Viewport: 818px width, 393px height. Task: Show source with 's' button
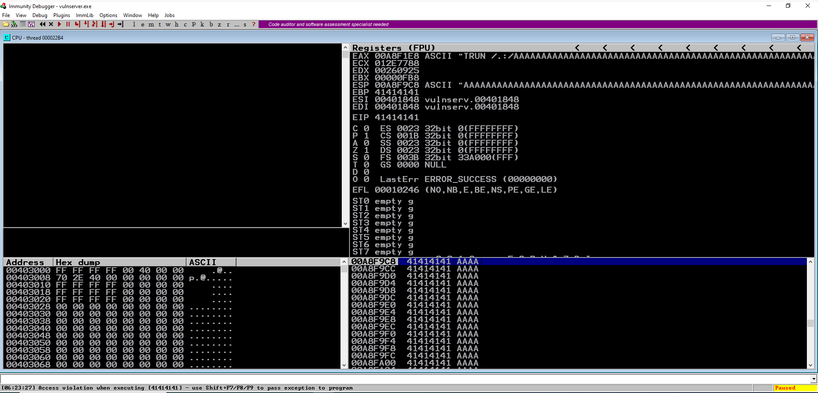(245, 24)
